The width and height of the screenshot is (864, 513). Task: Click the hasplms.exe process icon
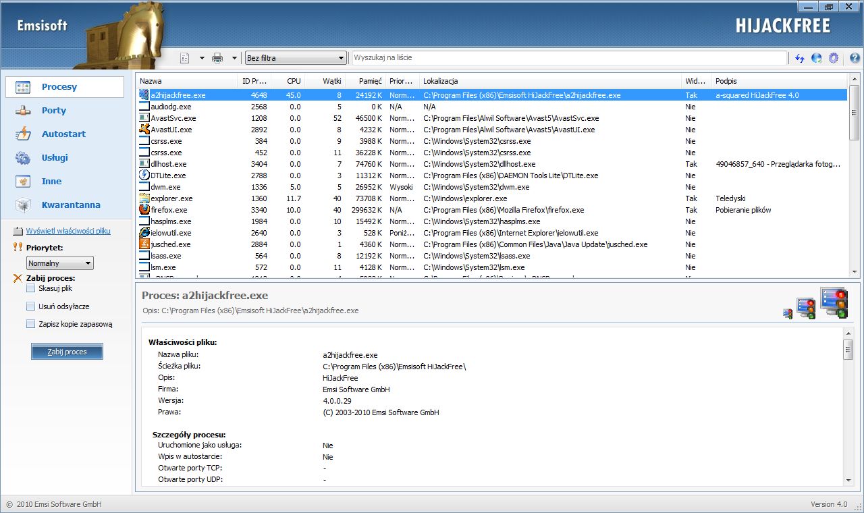144,221
